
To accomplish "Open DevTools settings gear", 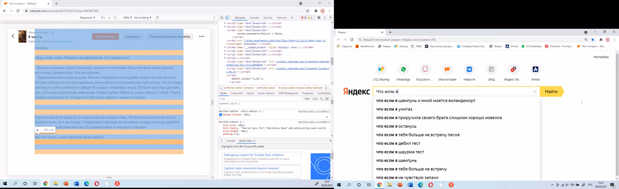I will (x=319, y=18).
